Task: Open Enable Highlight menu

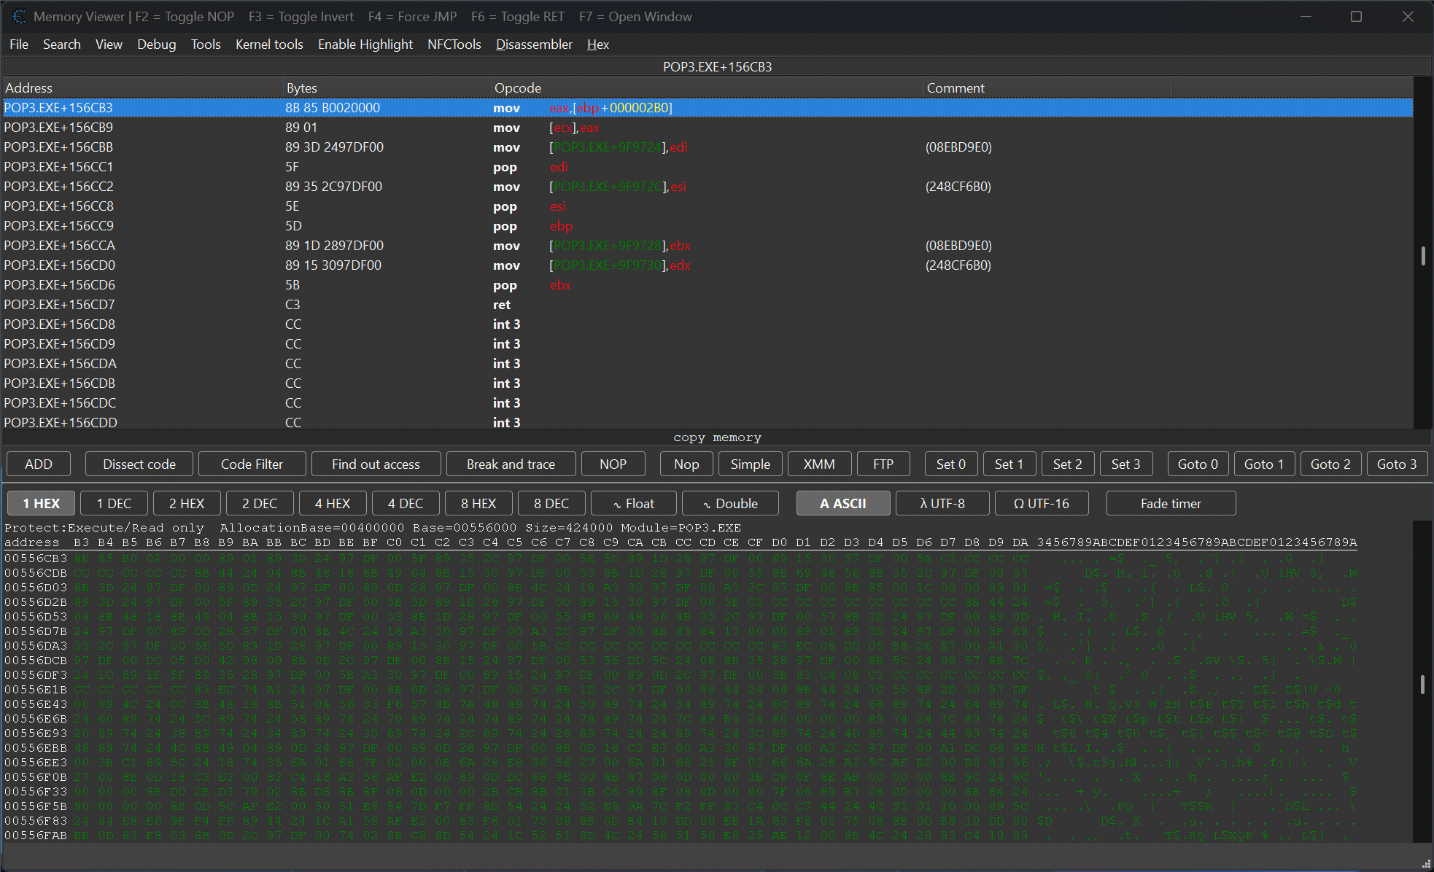Action: click(x=365, y=44)
